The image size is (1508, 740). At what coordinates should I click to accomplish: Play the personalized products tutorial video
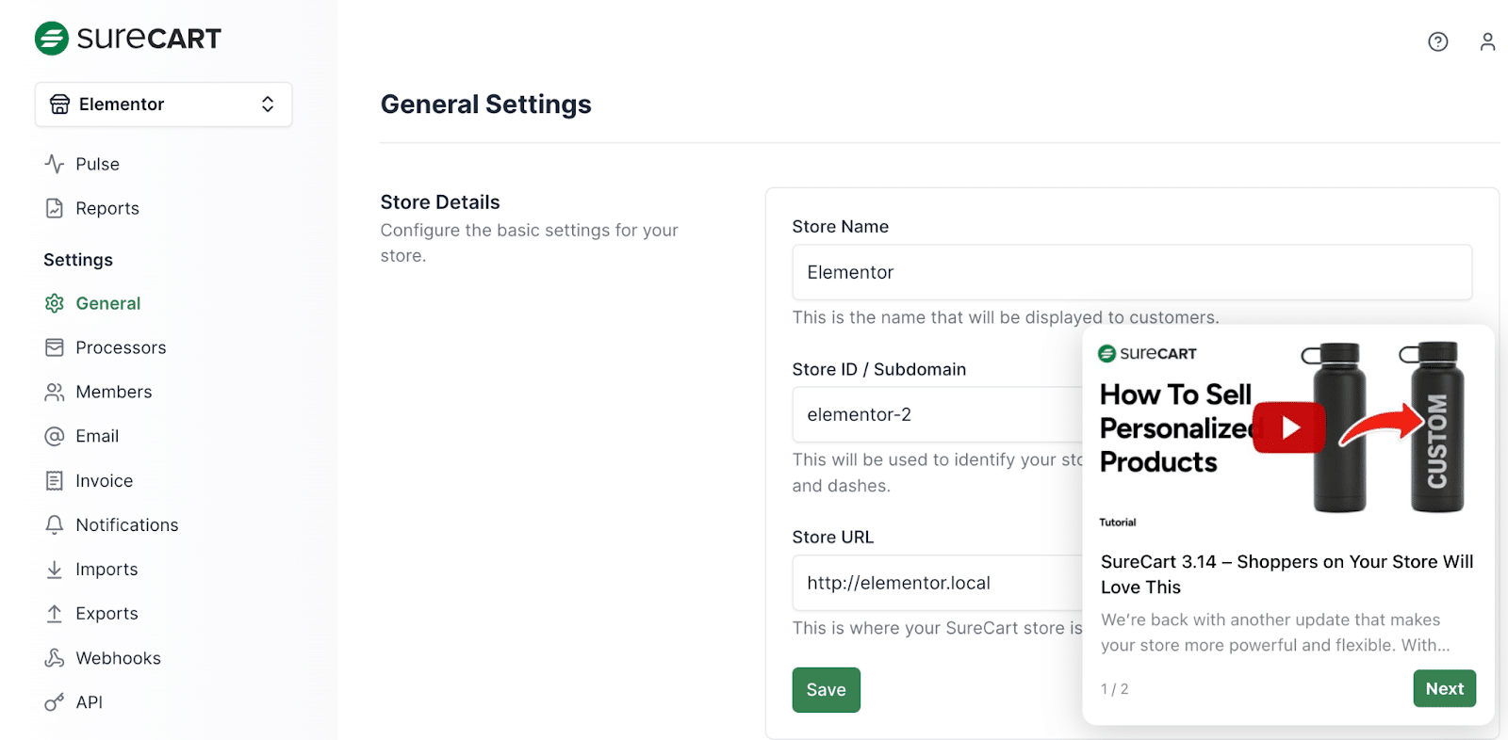pyautogui.click(x=1289, y=427)
